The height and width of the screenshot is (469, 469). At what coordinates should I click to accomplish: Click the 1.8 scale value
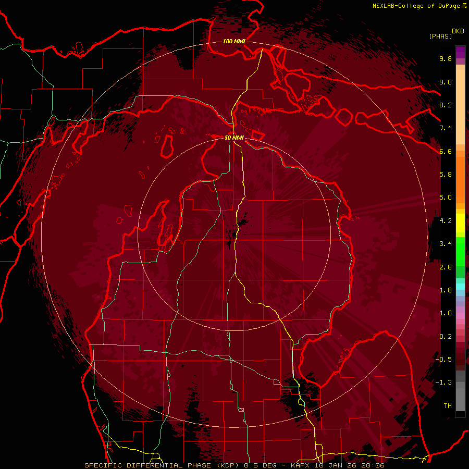pyautogui.click(x=446, y=290)
